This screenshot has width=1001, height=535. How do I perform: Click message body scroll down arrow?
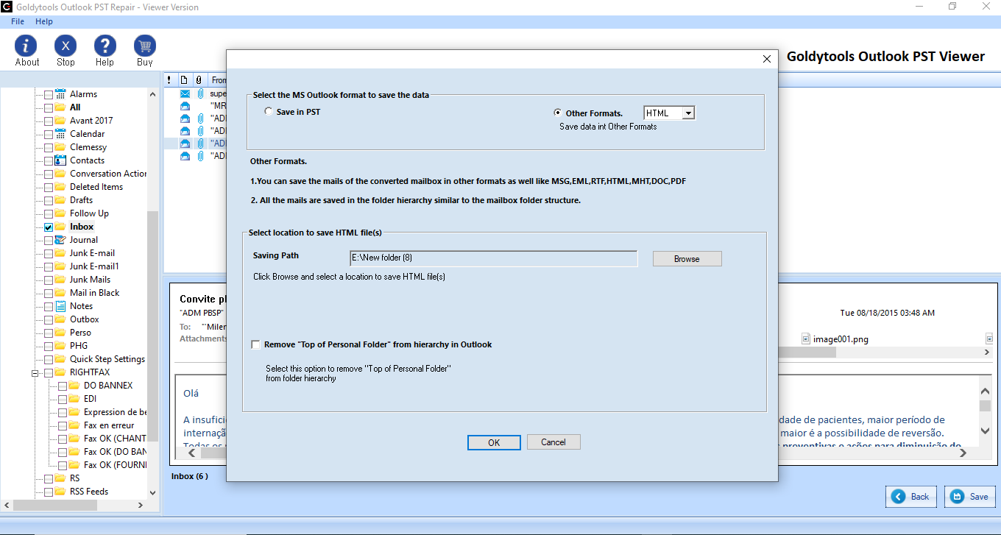(x=985, y=431)
